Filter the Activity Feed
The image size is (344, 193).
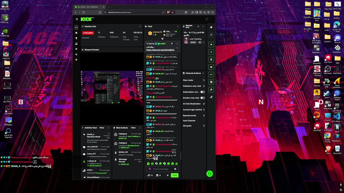102,128
